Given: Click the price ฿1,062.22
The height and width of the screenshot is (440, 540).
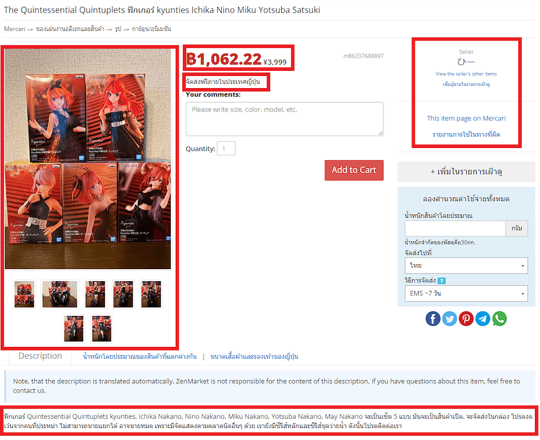Looking at the screenshot, I should 224,59.
